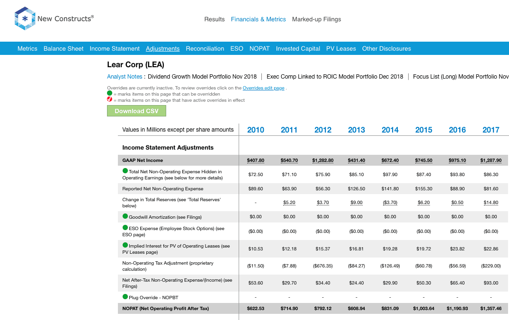Open the Results top navigation item
The width and height of the screenshot is (509, 320).
tap(214, 19)
